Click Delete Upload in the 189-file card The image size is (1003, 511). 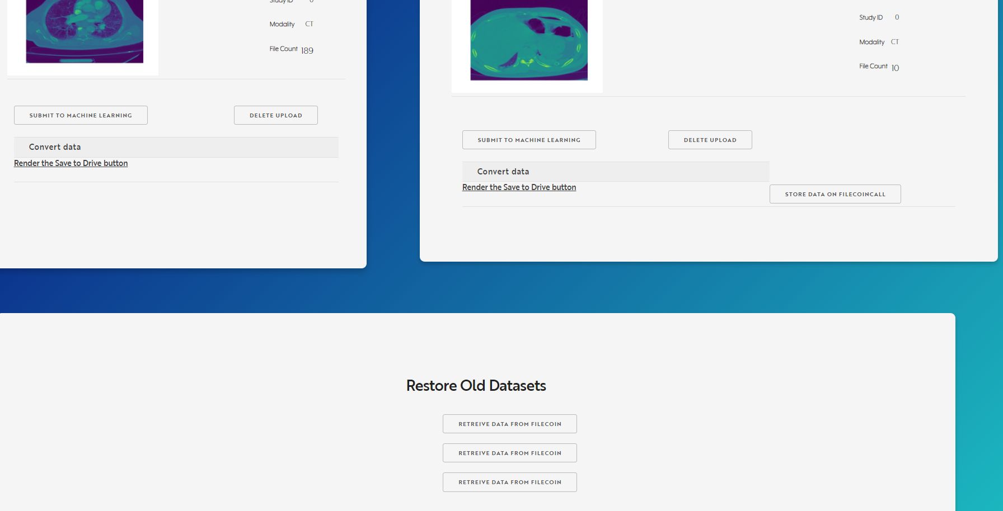point(276,115)
